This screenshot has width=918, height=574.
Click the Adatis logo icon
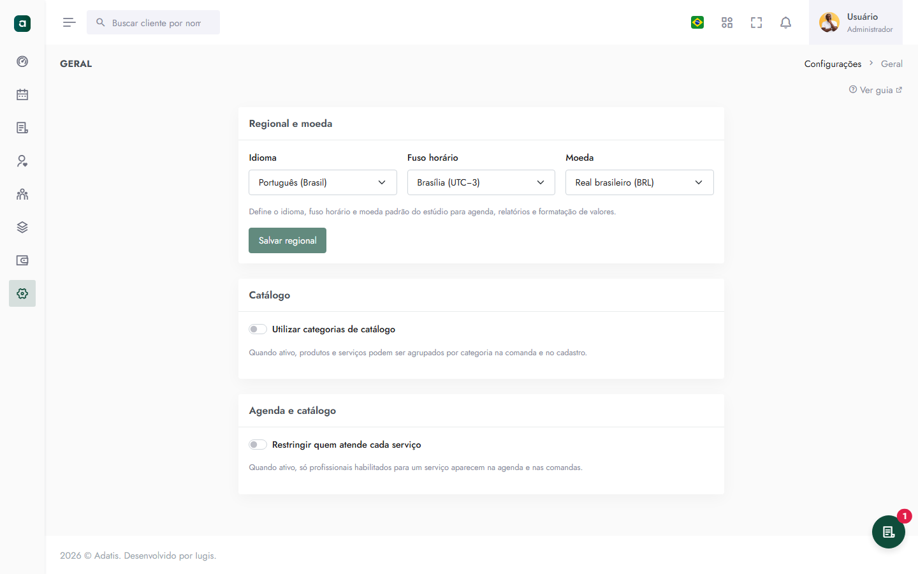click(x=22, y=24)
